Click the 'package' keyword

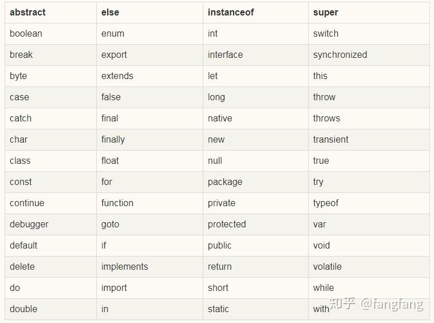[x=225, y=182]
